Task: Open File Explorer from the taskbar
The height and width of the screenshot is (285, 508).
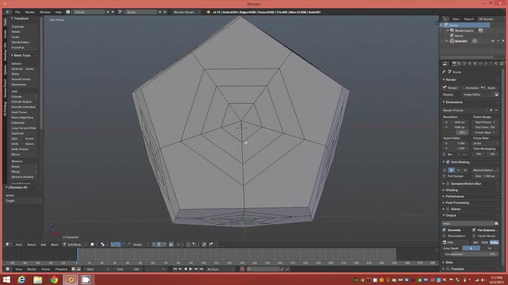Action: pos(38,280)
